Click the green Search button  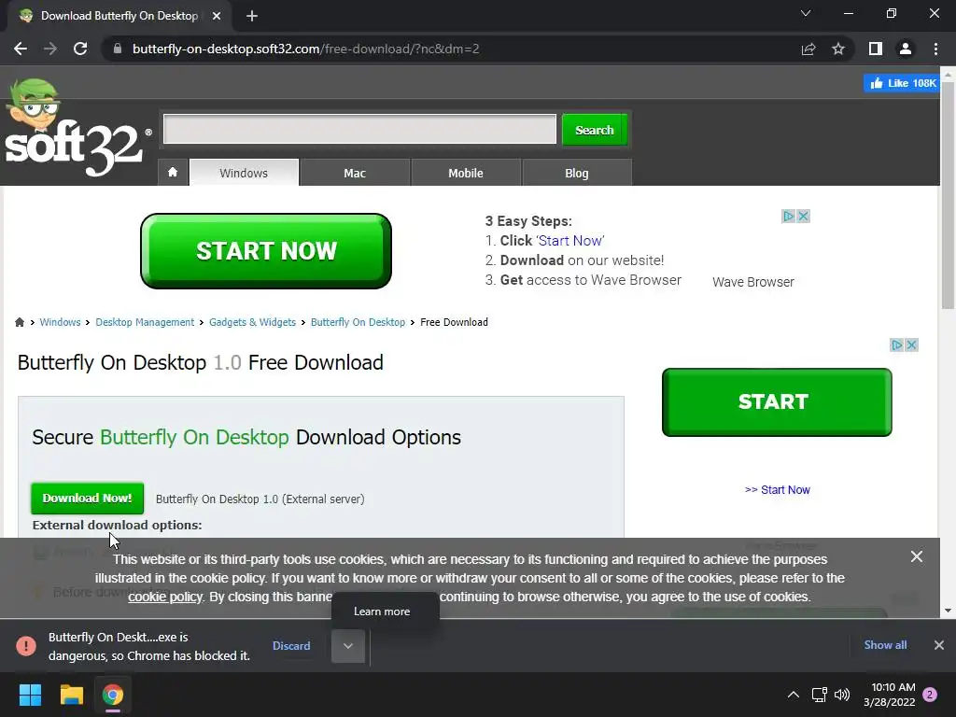coord(595,130)
